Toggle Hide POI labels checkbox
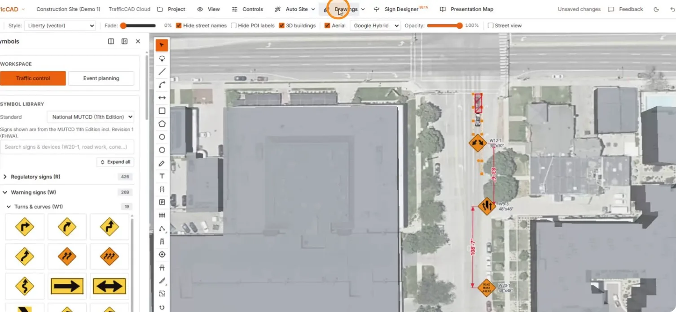 pyautogui.click(x=233, y=26)
